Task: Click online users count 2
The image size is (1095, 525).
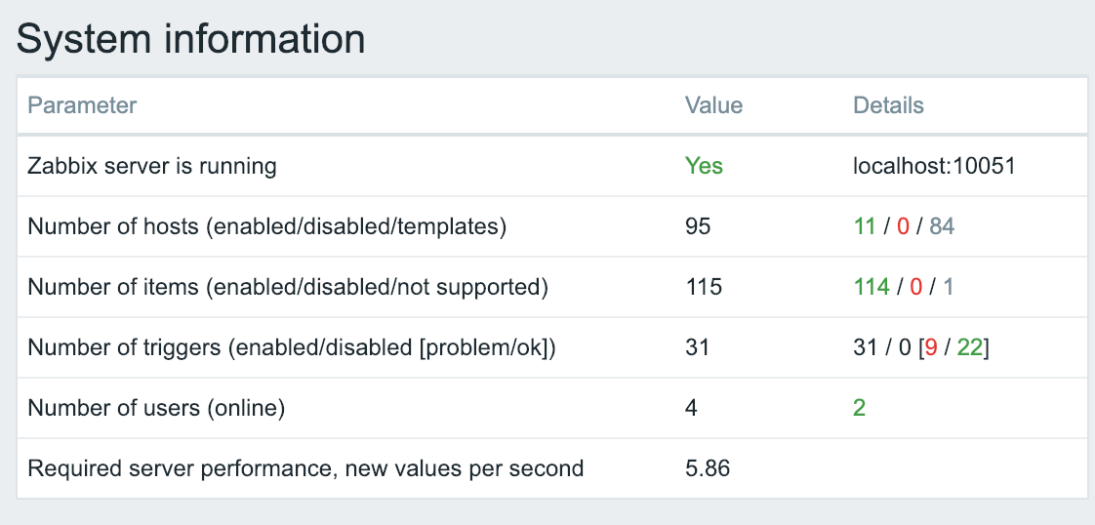Action: tap(859, 409)
